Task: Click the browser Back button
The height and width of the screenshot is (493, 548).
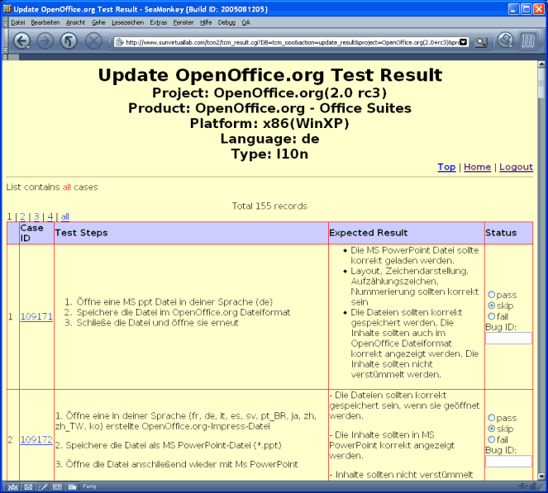Action: pos(22,41)
